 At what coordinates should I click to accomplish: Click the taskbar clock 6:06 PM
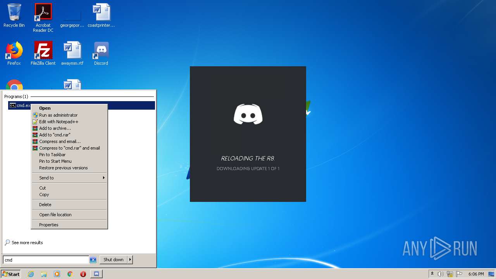[x=476, y=274]
